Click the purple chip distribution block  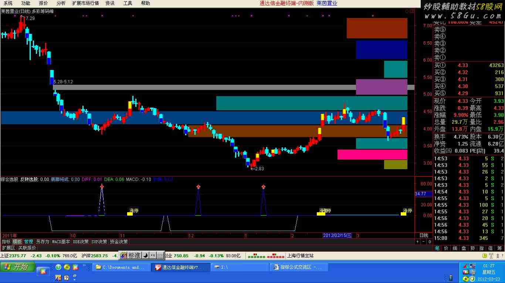pyautogui.click(x=382, y=87)
